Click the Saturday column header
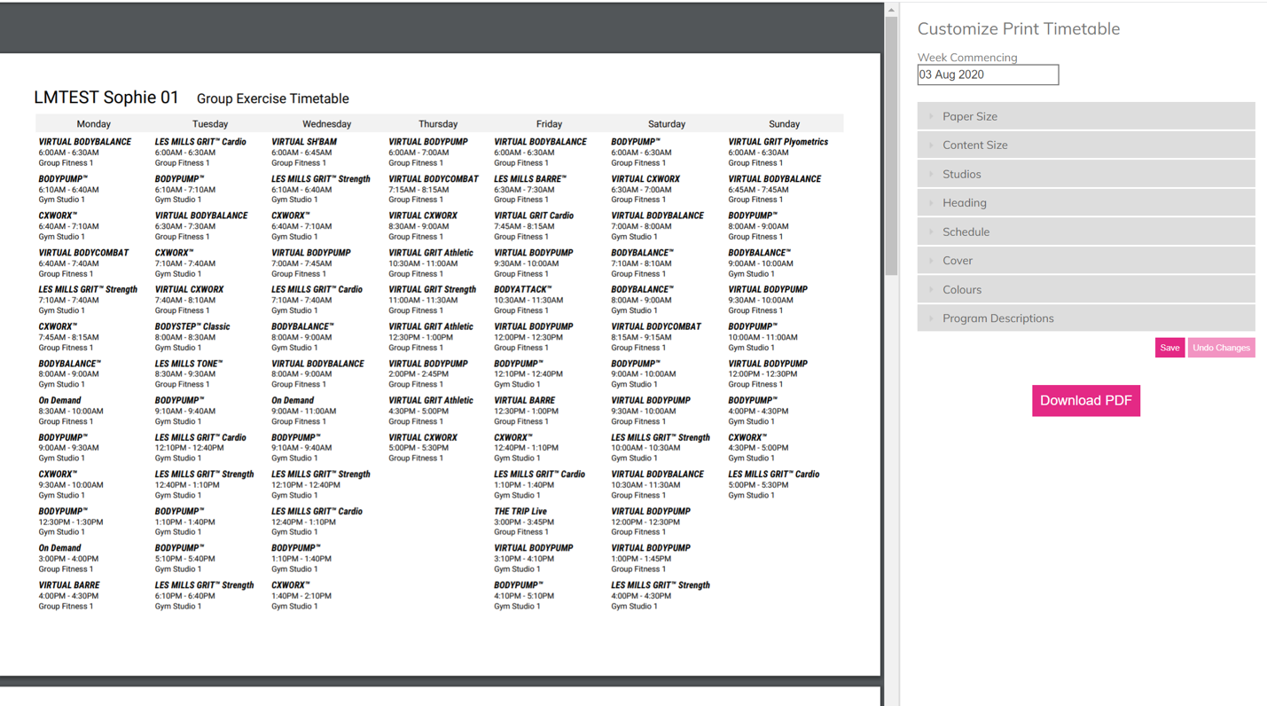This screenshot has height=706, width=1267. (667, 124)
